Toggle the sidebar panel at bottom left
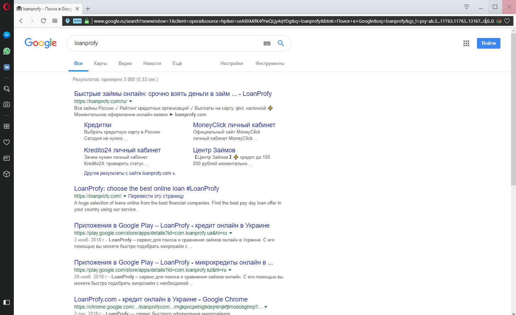Screen dimensions: 516x315 click(6, 302)
